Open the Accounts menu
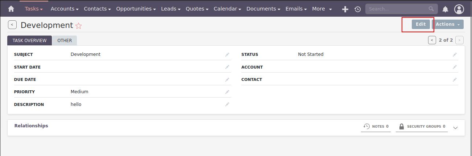The image size is (472, 156). pyautogui.click(x=65, y=9)
